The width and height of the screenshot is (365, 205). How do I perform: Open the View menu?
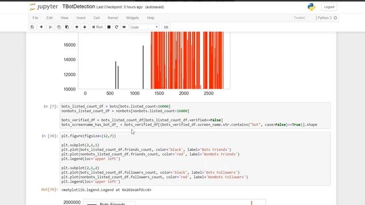point(64,18)
